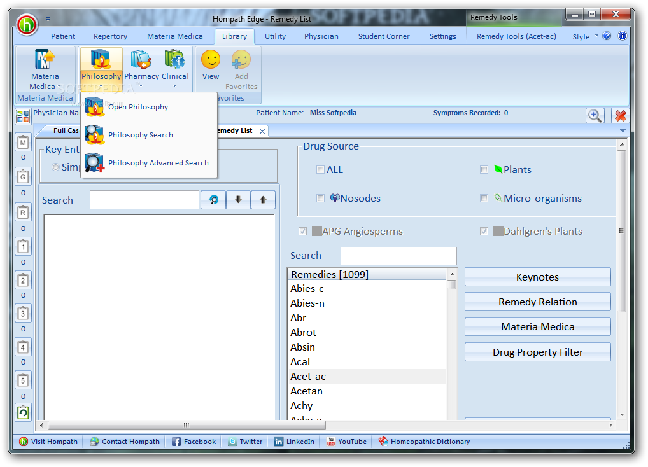Click the View smiley icon

point(211,59)
